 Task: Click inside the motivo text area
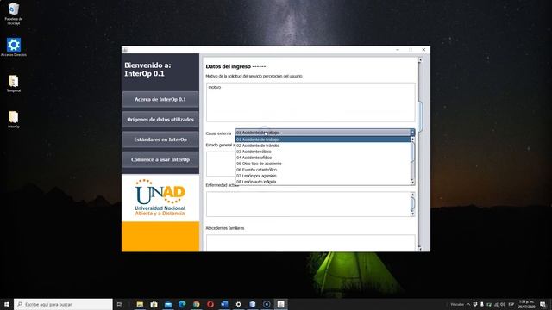310,102
